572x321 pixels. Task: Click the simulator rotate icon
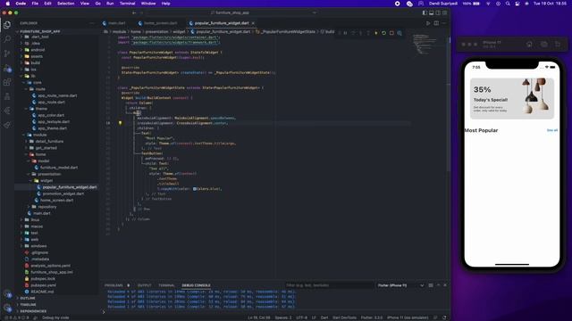point(558,44)
